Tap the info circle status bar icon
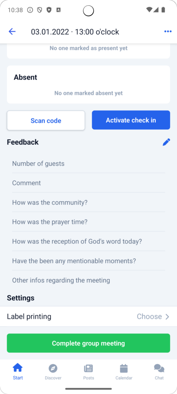Screen dimensions: 177x394 pyautogui.click(x=30, y=10)
